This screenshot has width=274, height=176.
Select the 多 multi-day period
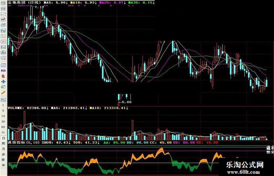click(x=3, y=154)
